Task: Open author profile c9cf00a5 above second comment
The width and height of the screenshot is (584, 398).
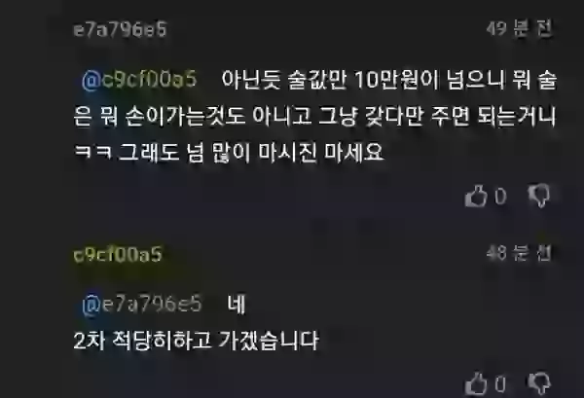Action: 118,255
